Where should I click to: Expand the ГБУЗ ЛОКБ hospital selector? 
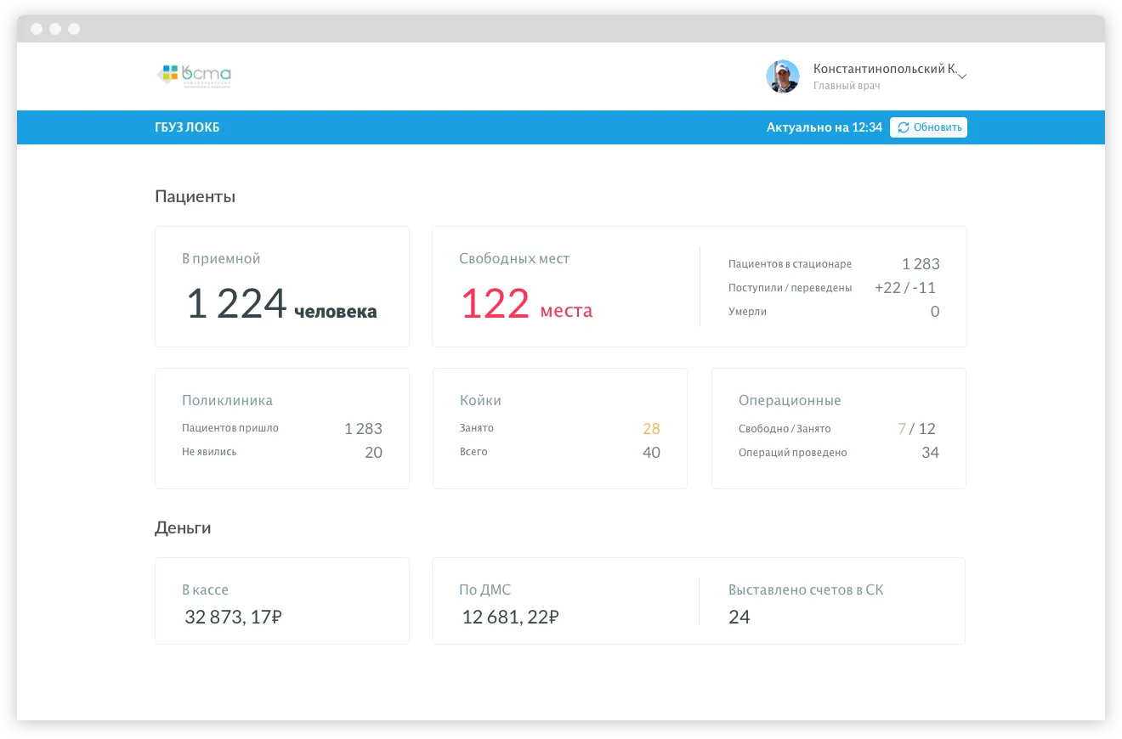[x=186, y=127]
